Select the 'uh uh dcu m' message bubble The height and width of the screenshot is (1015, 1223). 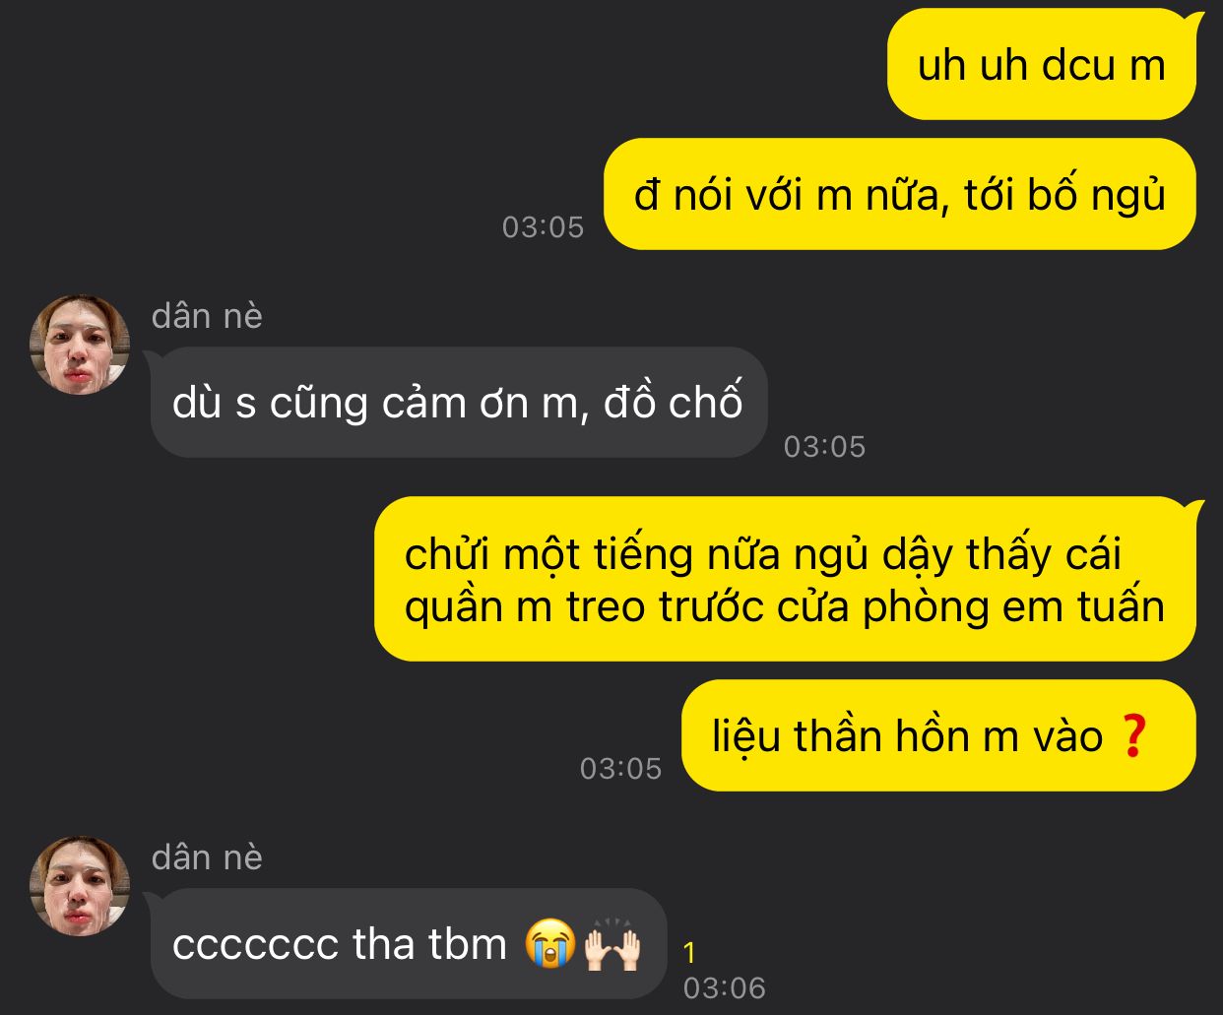(1042, 65)
